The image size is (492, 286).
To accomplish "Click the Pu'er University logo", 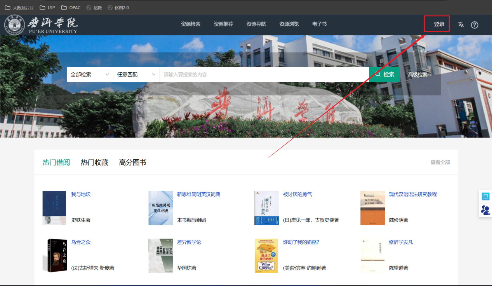I will (41, 25).
